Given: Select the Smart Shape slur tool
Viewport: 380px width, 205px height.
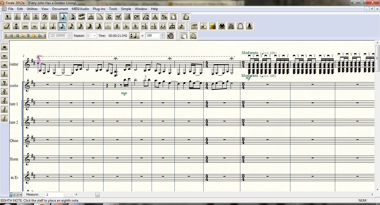Looking at the screenshot, I should (x=100, y=17).
